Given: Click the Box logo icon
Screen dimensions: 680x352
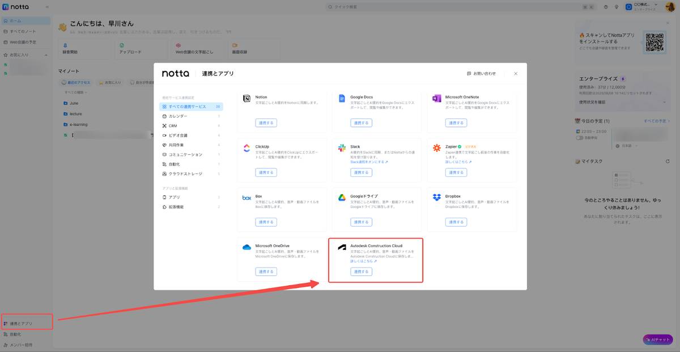Looking at the screenshot, I should click(246, 198).
